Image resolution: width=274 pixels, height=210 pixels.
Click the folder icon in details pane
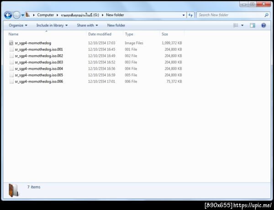(13, 190)
